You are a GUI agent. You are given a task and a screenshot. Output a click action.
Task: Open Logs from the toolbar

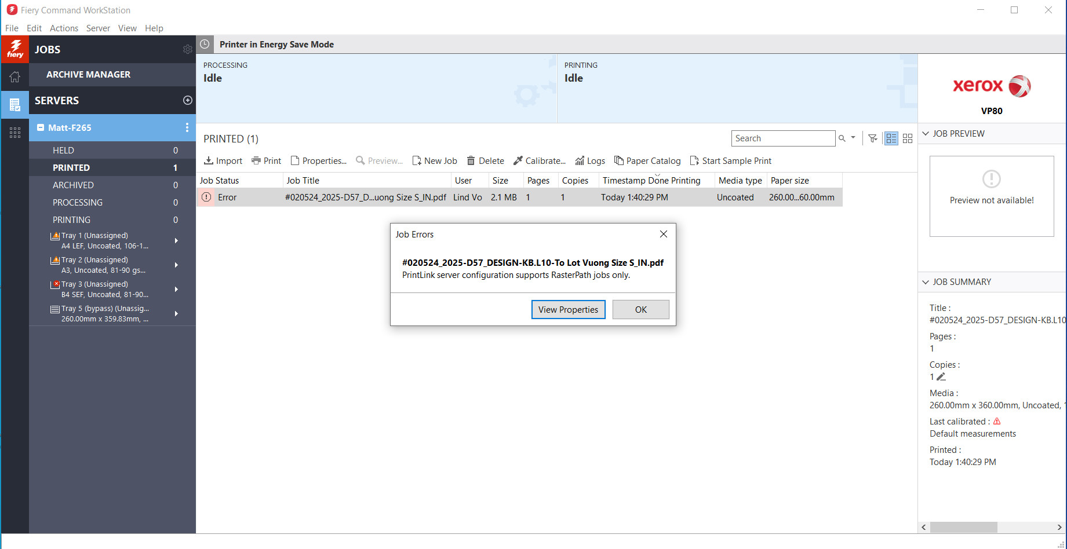[590, 161]
